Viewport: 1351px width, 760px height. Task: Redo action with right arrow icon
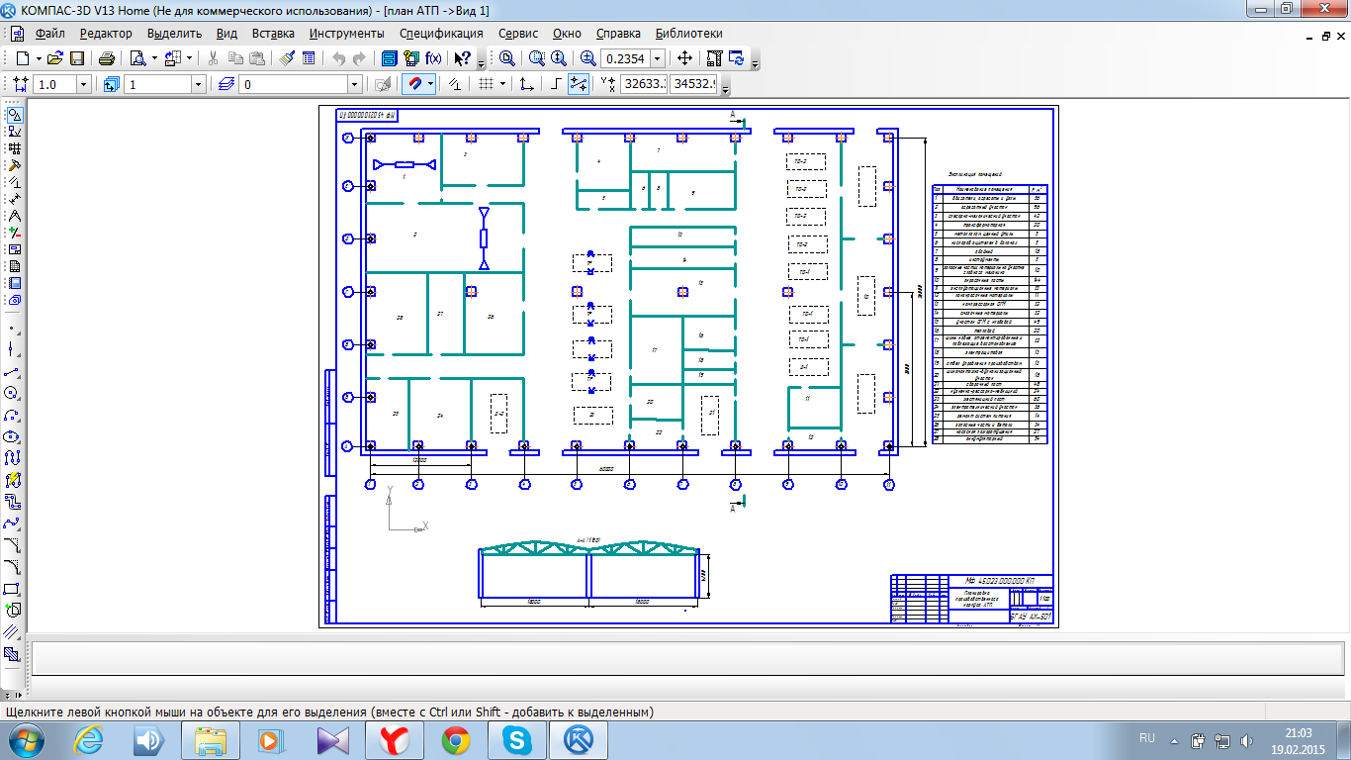(359, 58)
